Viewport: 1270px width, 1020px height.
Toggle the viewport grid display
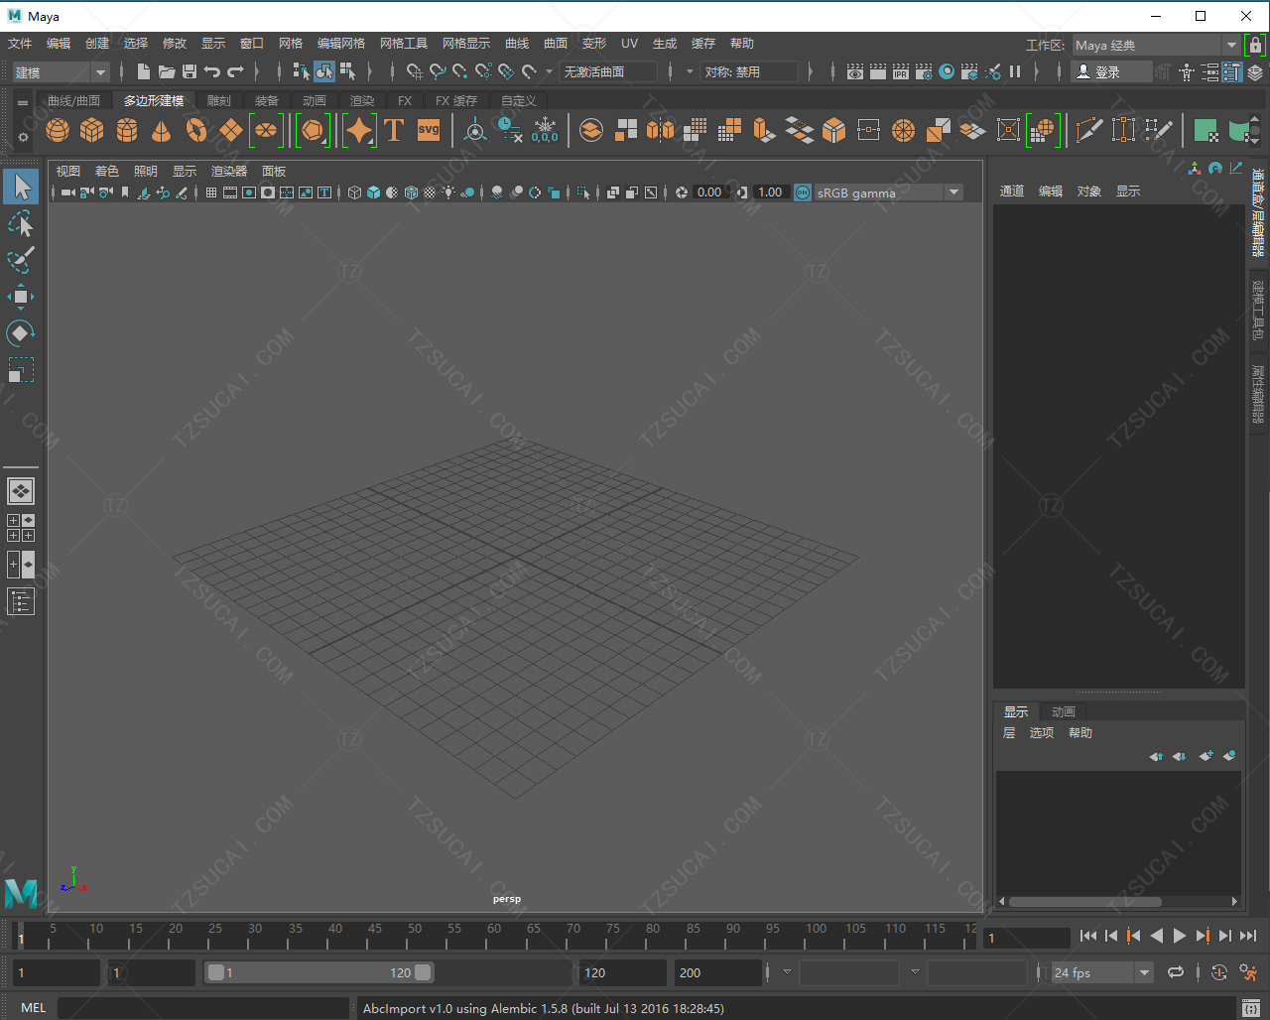coord(211,192)
